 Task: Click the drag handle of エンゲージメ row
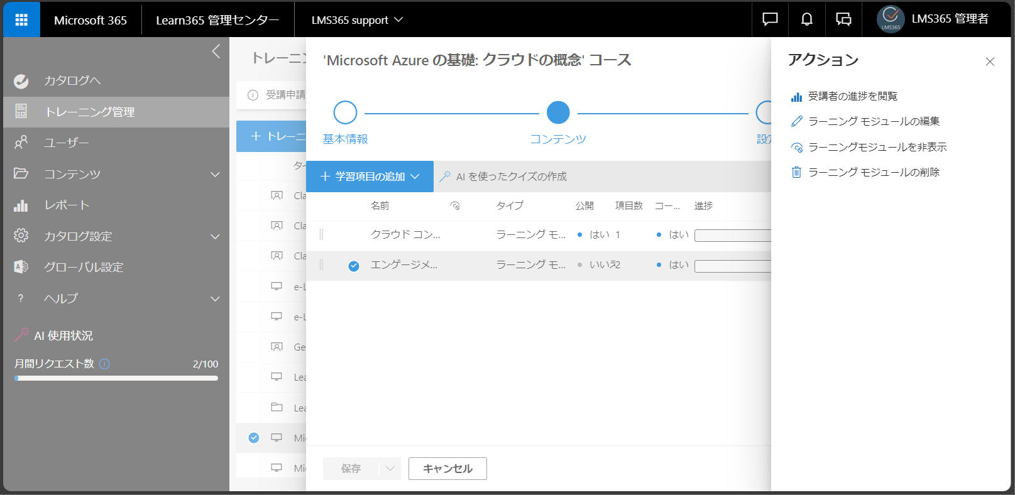coord(321,264)
